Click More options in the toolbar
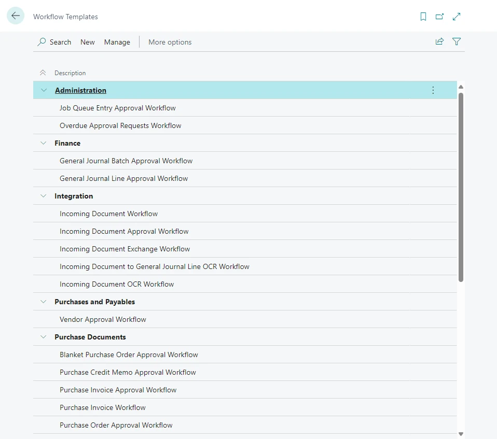Image resolution: width=497 pixels, height=439 pixels. [170, 42]
